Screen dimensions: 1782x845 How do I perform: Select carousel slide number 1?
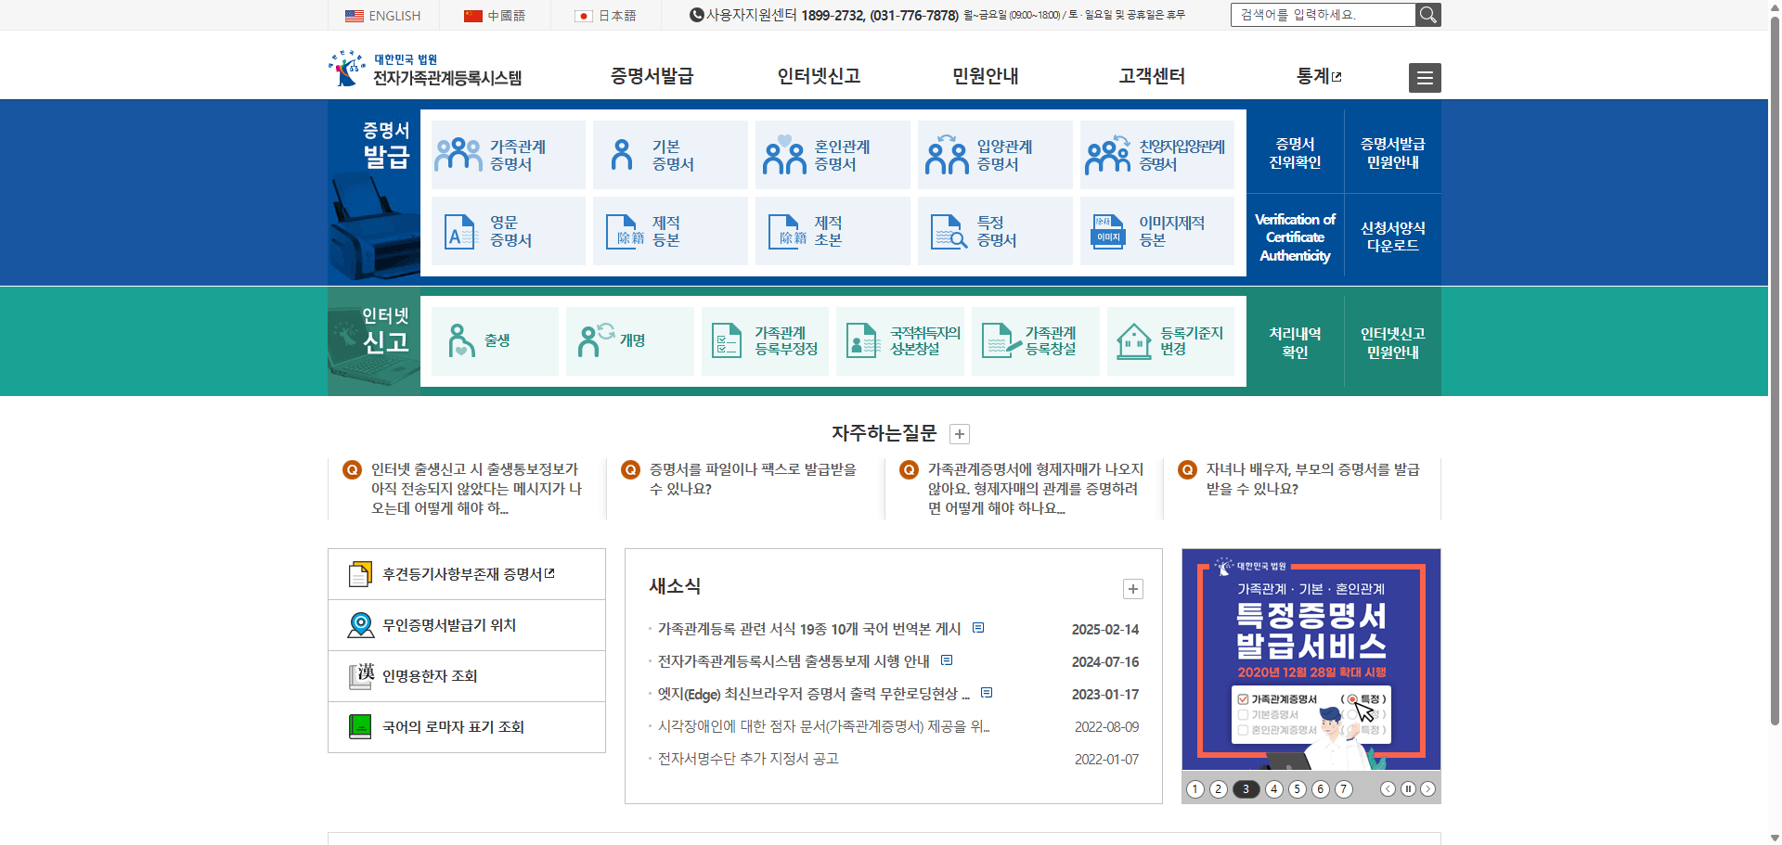point(1195,789)
